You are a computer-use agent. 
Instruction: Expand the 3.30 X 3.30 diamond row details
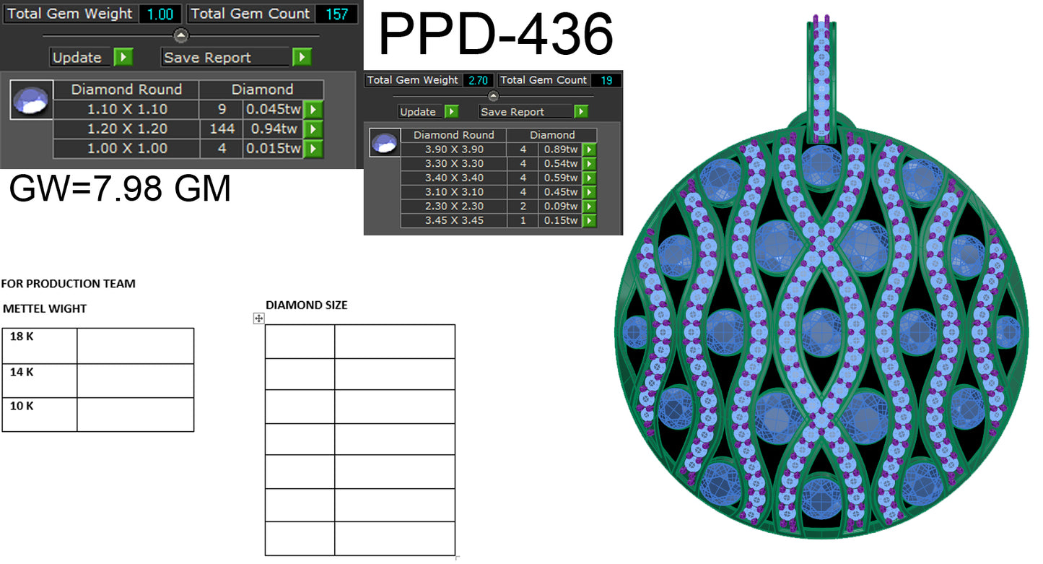(589, 163)
